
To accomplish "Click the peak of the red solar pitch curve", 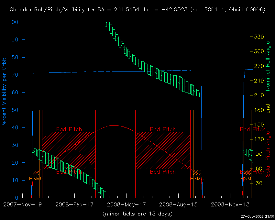I will click(x=113, y=125).
